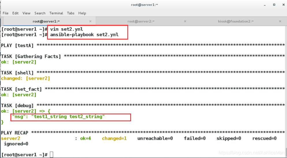
Task: Open the View menu
Action: coord(26,13)
